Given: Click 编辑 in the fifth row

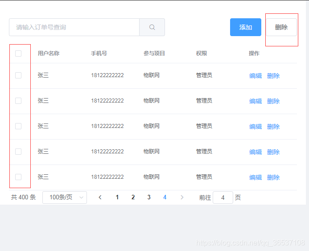Looking at the screenshot, I should [255, 177].
